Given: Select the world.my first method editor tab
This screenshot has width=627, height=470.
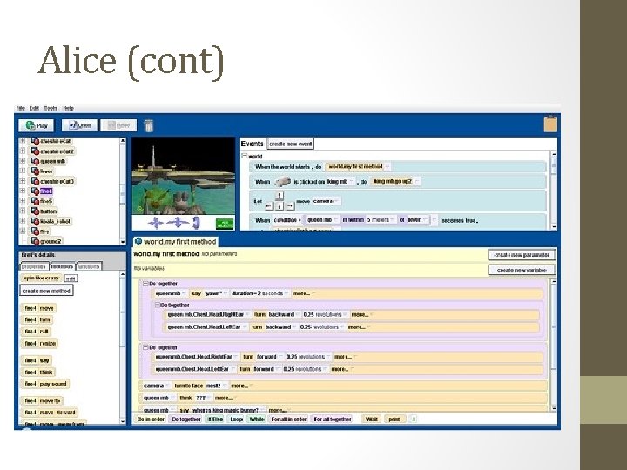Looking at the screenshot, I should click(x=176, y=242).
